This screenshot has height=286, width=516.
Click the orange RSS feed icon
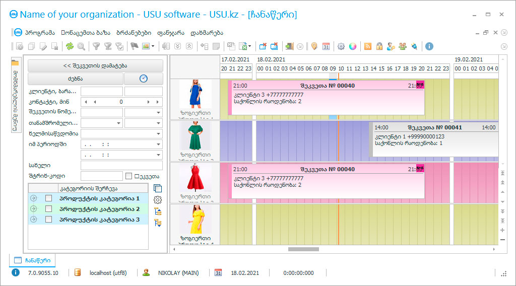[x=368, y=47]
